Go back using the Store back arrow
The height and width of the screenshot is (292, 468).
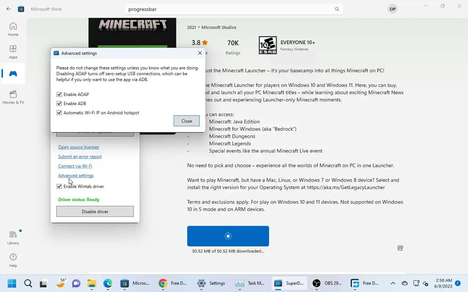9,9
